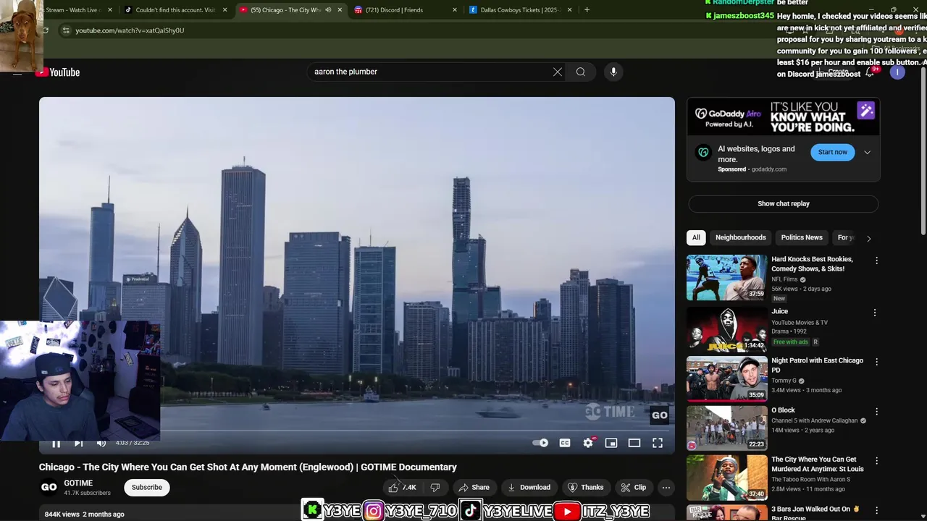
Task: Open the video settings gear
Action: click(588, 443)
